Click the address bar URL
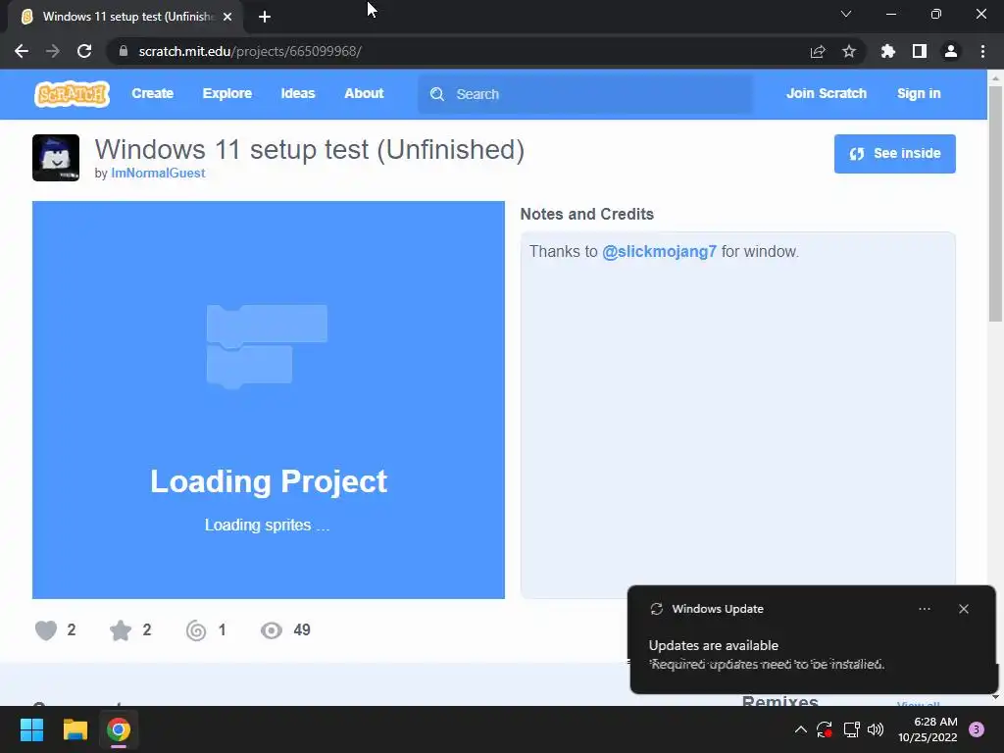Image resolution: width=1004 pixels, height=753 pixels. pos(250,51)
